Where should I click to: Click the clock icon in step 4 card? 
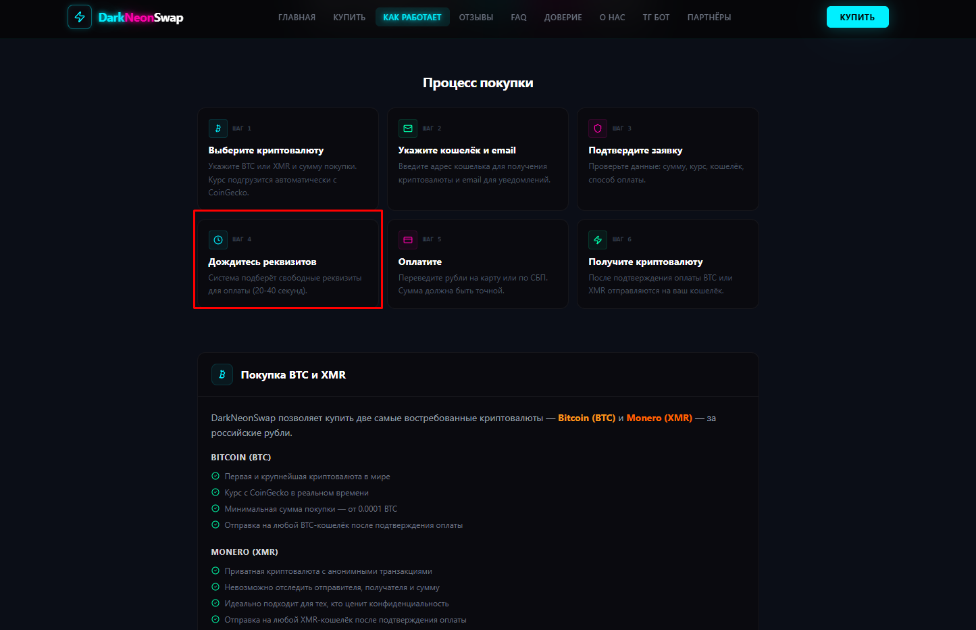pyautogui.click(x=217, y=240)
